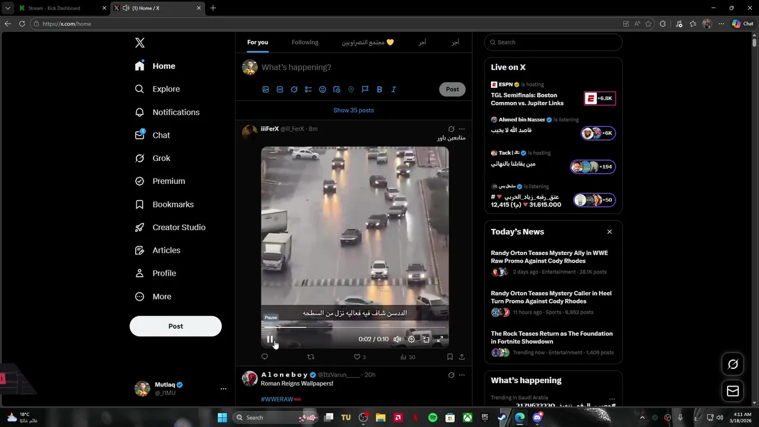The height and width of the screenshot is (427, 759).
Task: Open more options on Aloneboy's post
Action: (x=462, y=375)
